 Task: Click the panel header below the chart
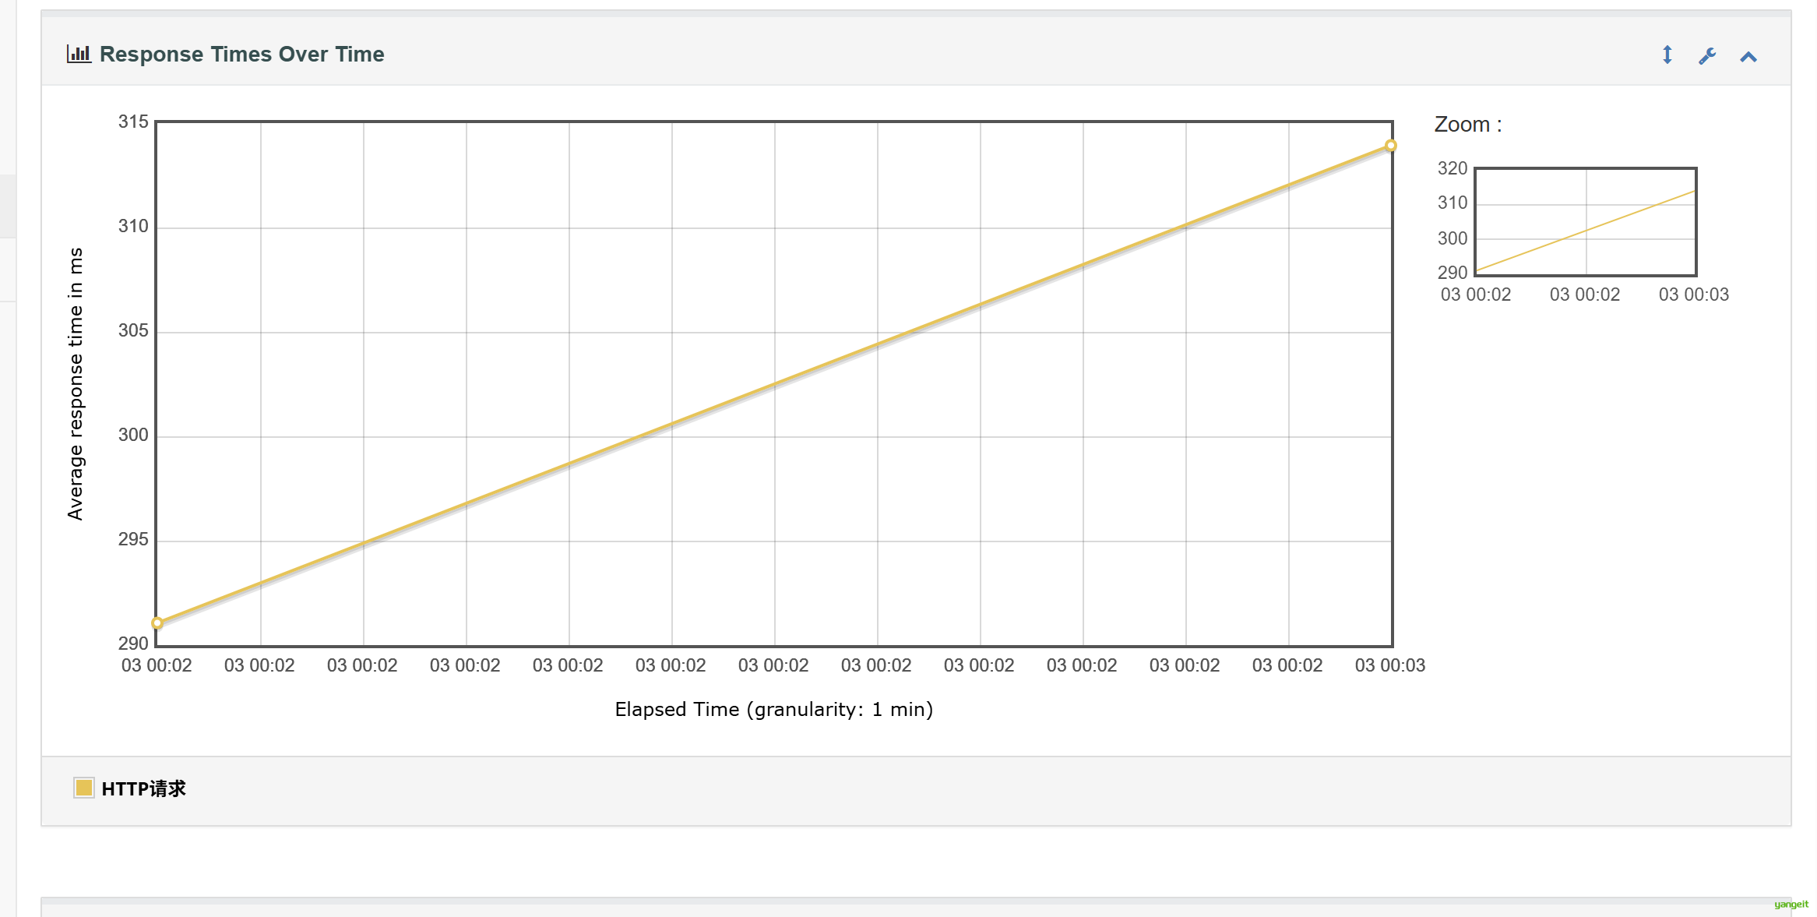pyautogui.click(x=916, y=907)
